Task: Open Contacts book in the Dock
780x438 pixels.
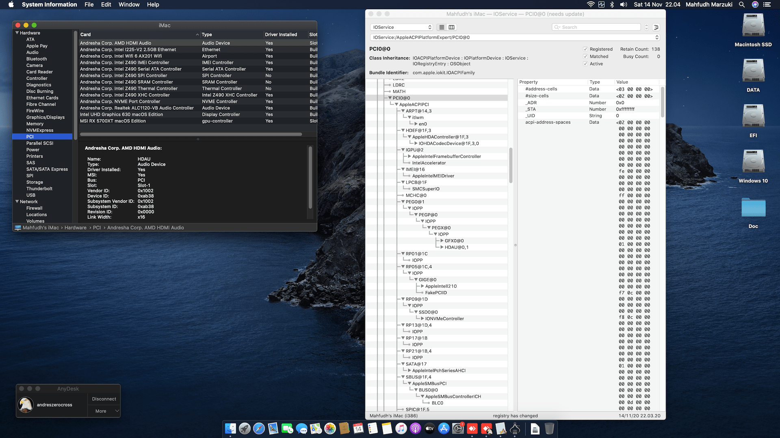Action: point(344,428)
